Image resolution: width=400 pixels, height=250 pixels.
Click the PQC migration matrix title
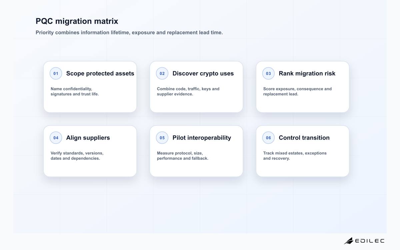77,21
